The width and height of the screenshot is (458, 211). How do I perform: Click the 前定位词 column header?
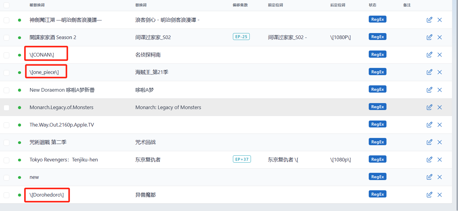(x=275, y=5)
